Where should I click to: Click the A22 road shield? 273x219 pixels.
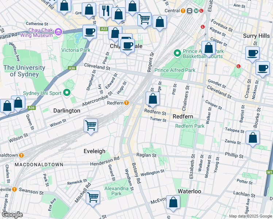click(x=104, y=29)
